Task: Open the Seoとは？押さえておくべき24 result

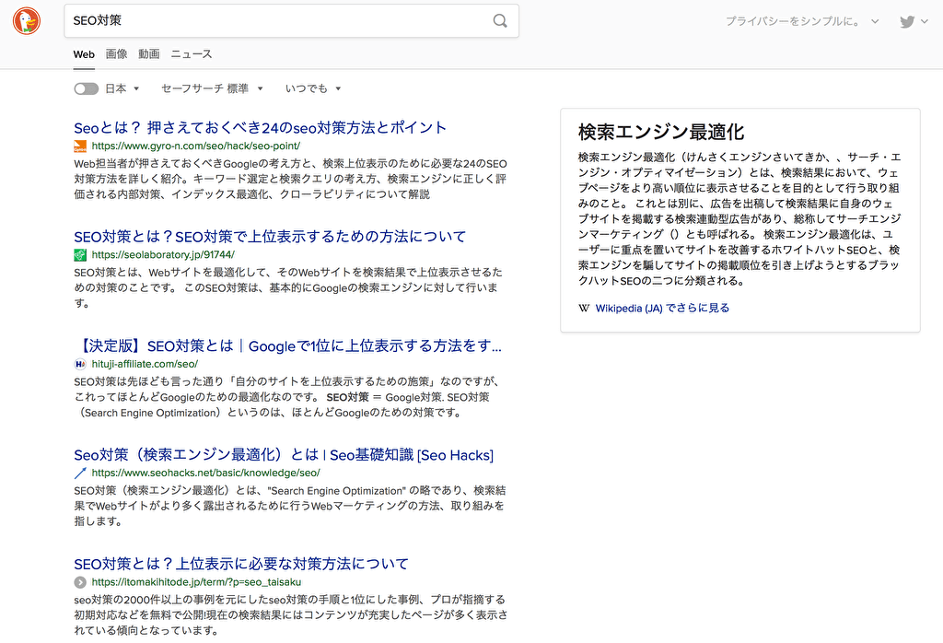Action: [260, 127]
